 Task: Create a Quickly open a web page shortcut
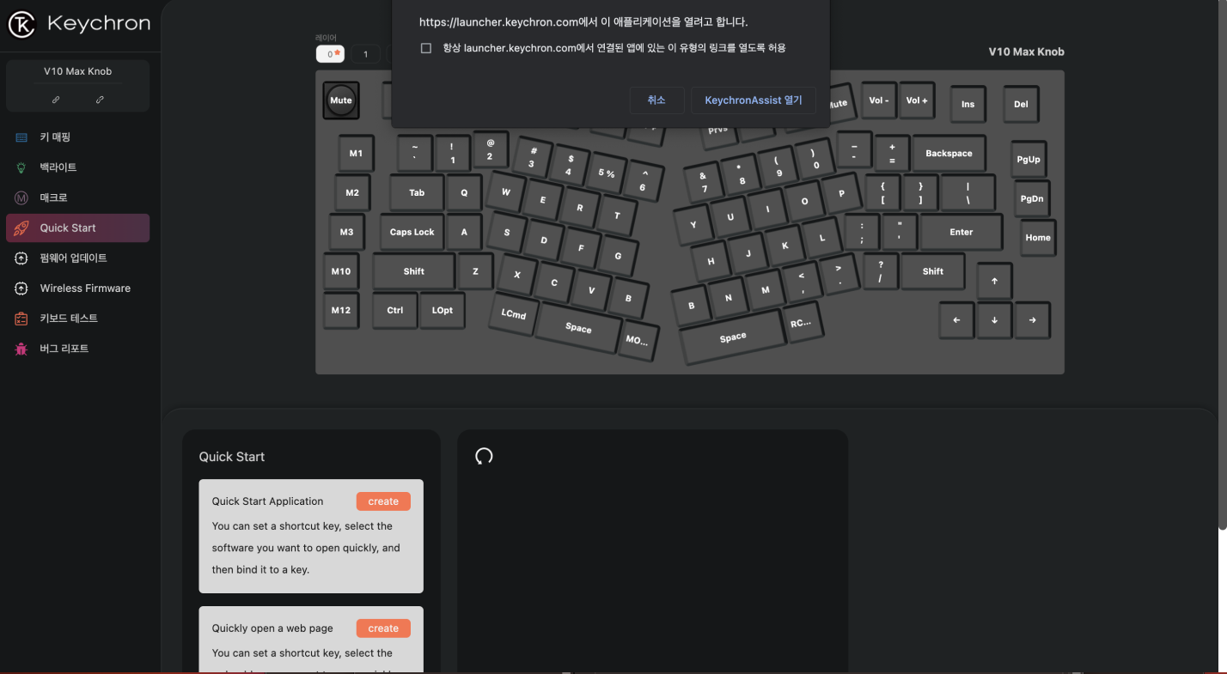coord(383,628)
